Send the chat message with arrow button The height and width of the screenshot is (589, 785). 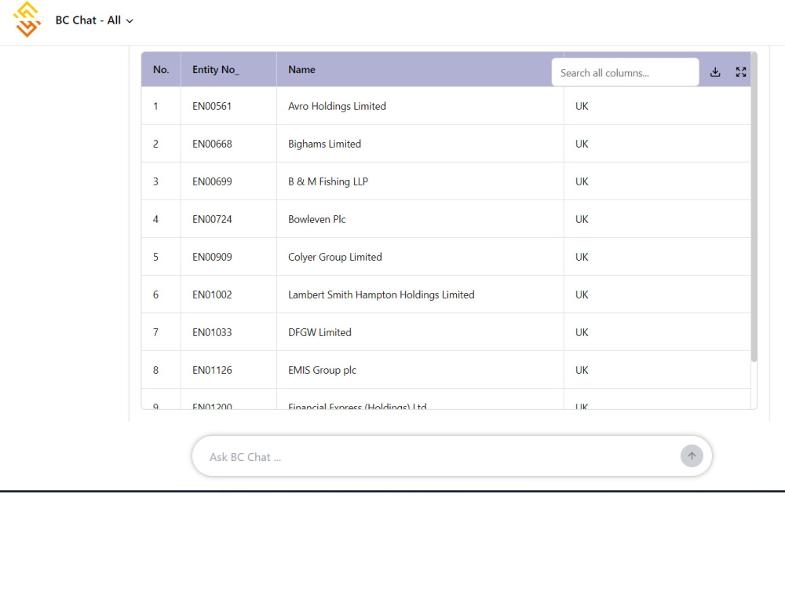692,456
